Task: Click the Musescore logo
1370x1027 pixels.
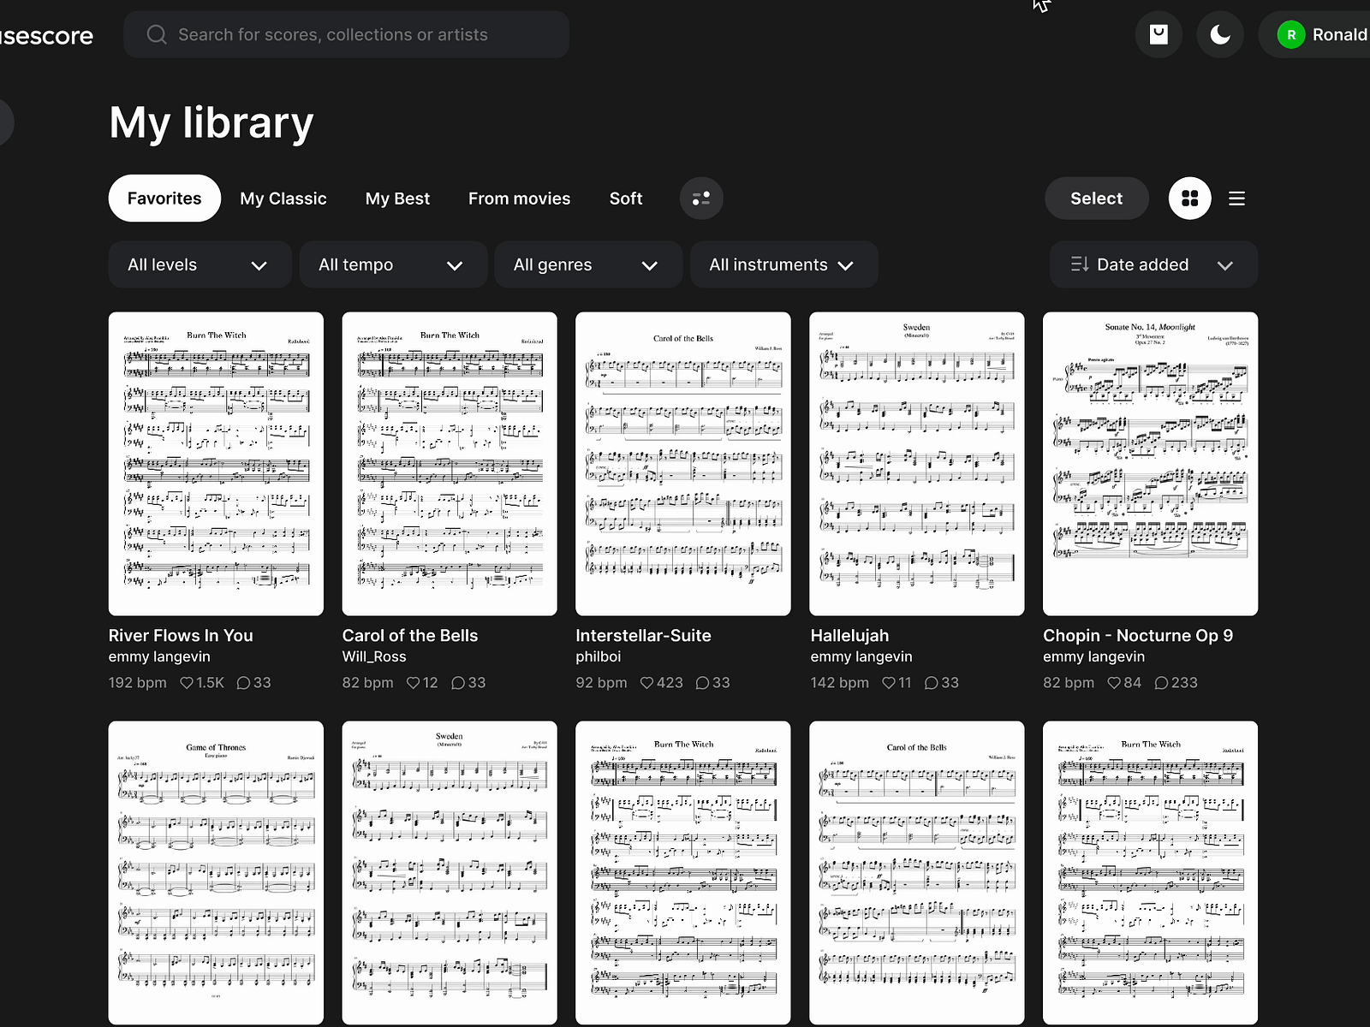Action: 46,36
